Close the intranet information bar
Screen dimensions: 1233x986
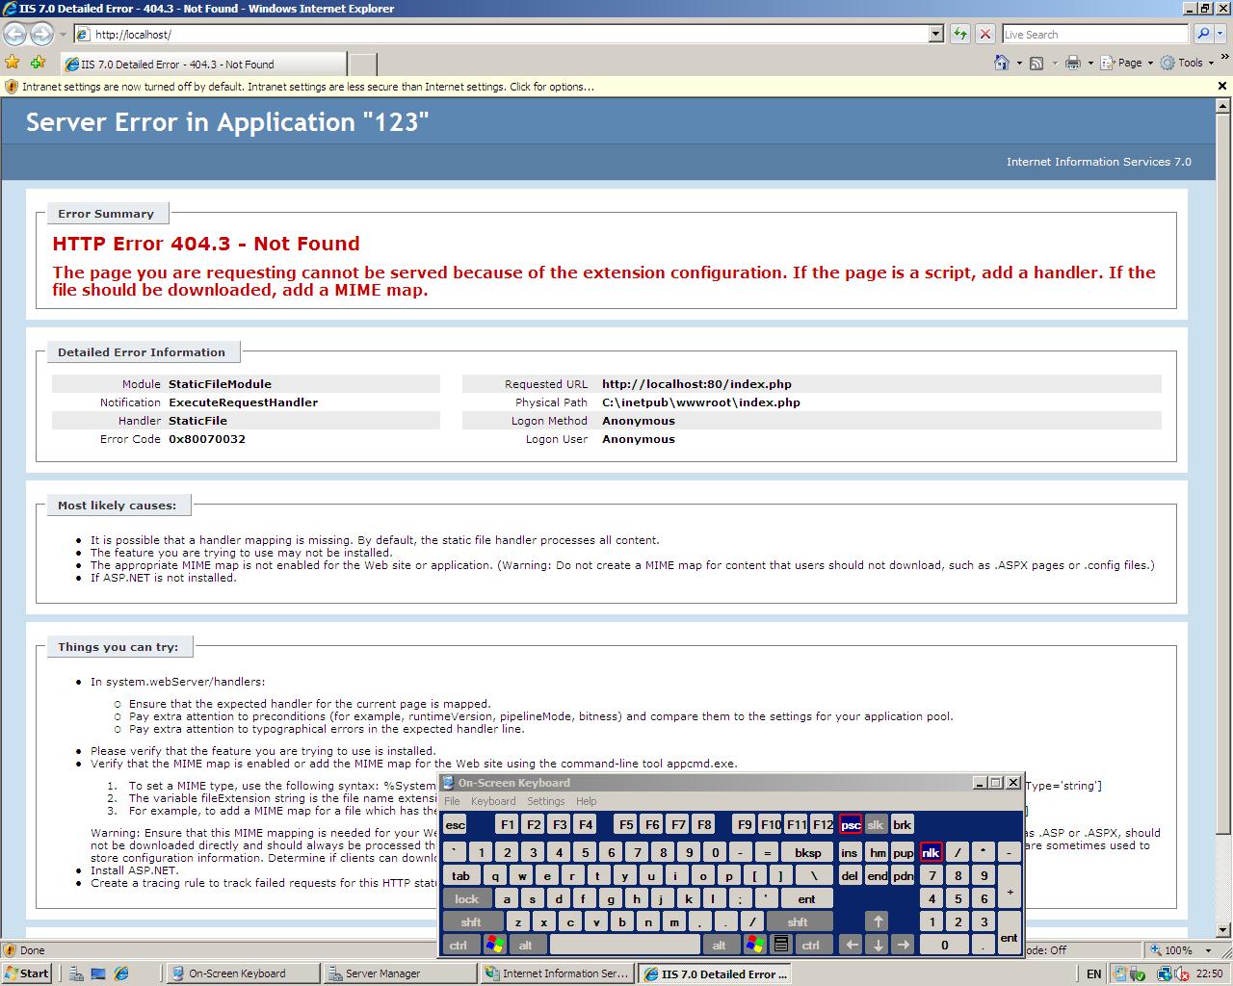tap(1222, 87)
